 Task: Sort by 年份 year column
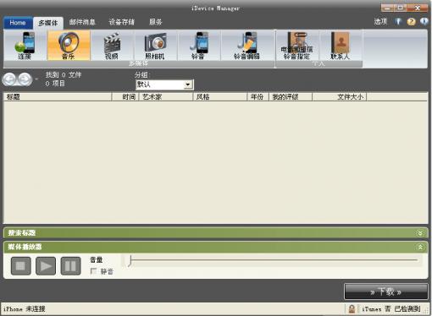tap(258, 97)
